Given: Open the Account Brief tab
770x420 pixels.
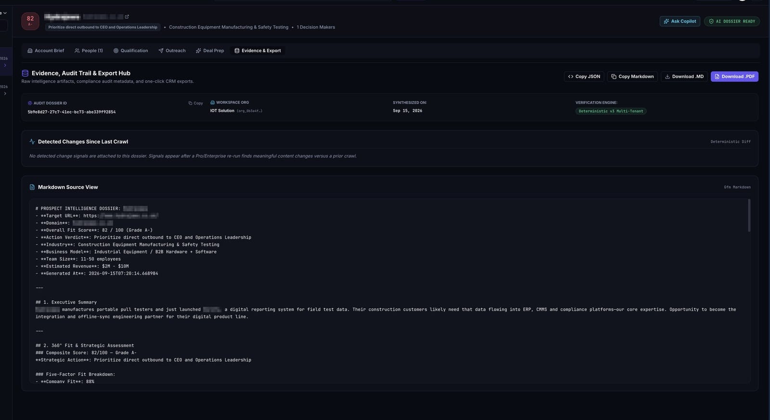Looking at the screenshot, I should pos(46,51).
